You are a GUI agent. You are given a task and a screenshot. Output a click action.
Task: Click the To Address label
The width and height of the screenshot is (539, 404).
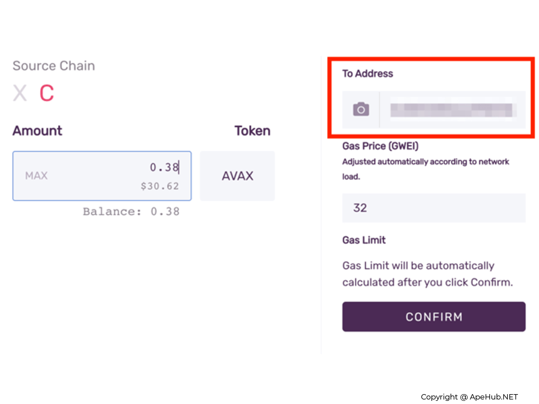[367, 74]
